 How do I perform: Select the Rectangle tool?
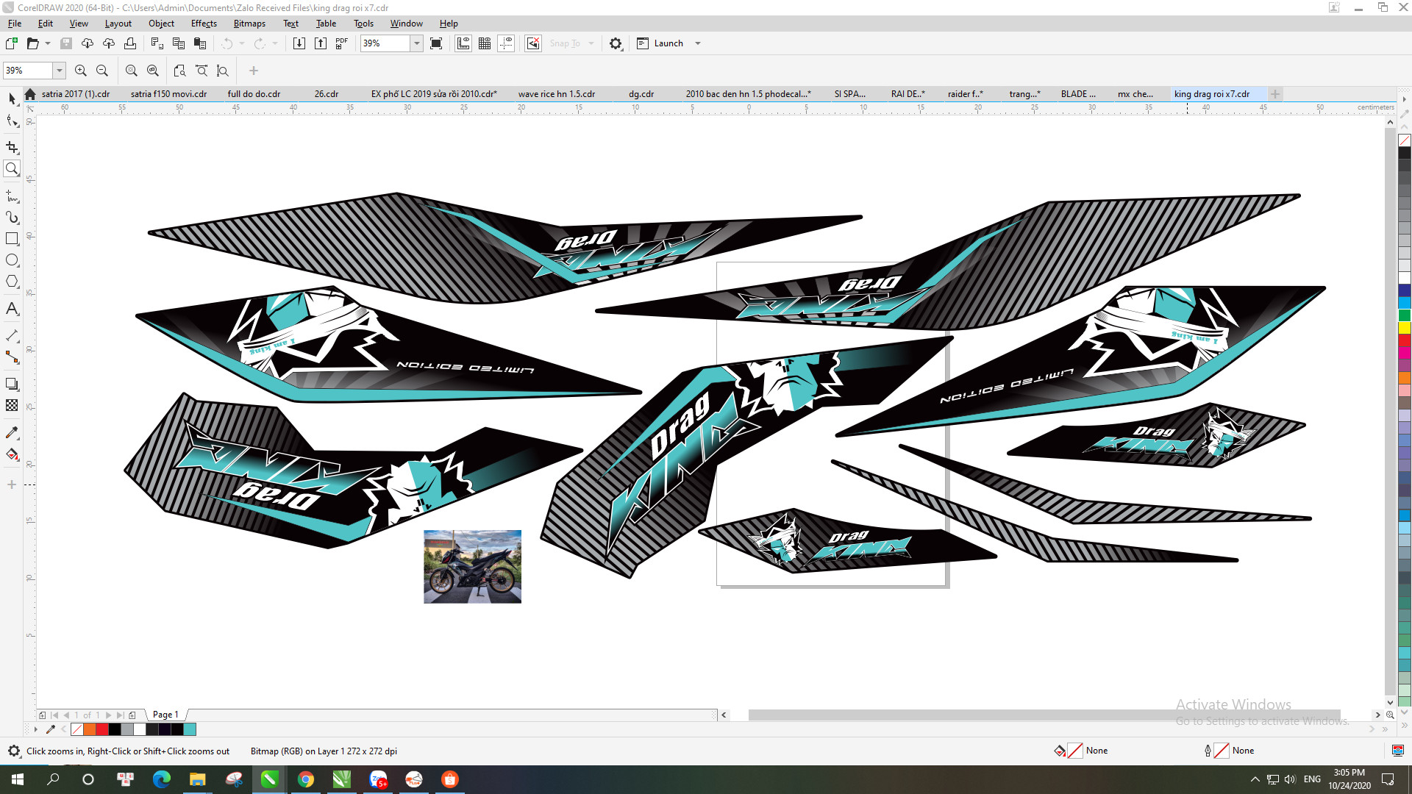coord(12,238)
